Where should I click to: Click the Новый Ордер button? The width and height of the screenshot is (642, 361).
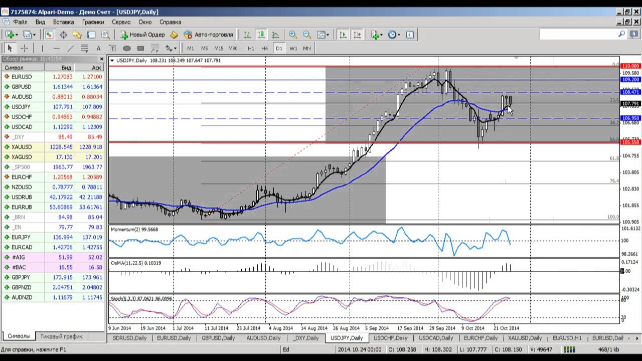pyautogui.click(x=142, y=35)
